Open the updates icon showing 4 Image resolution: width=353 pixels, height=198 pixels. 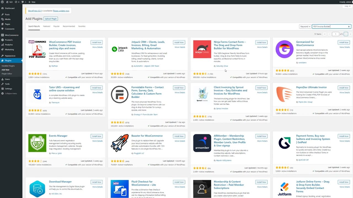pos(17,2)
